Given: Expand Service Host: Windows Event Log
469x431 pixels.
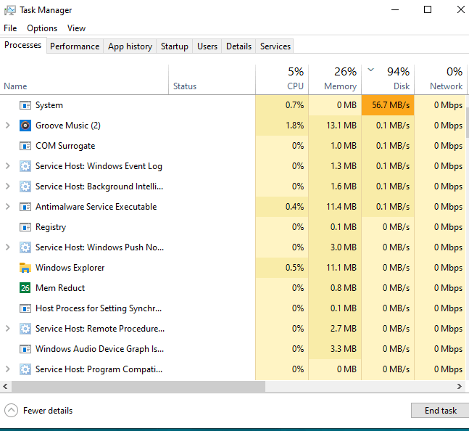Looking at the screenshot, I should (x=8, y=166).
